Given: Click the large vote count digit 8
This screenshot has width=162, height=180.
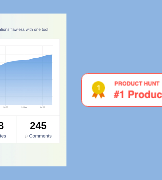Looking at the screenshot, I should pyautogui.click(x=2, y=126).
